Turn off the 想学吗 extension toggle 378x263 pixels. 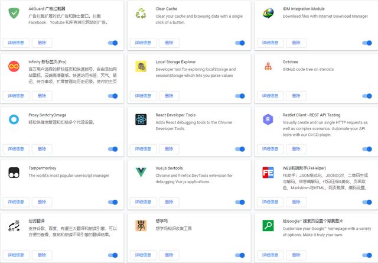tap(240, 255)
